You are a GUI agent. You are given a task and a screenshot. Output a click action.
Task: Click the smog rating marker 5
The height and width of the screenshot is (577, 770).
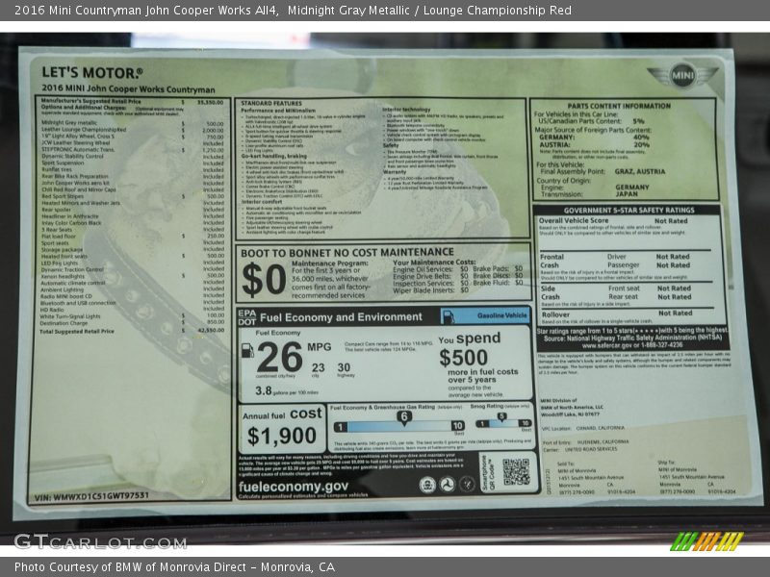501,417
